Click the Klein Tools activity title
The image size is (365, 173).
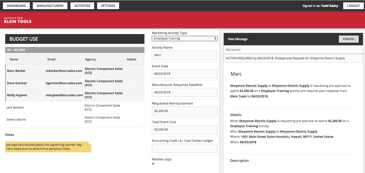[18, 21]
